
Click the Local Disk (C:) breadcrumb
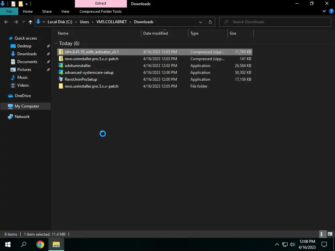point(60,22)
